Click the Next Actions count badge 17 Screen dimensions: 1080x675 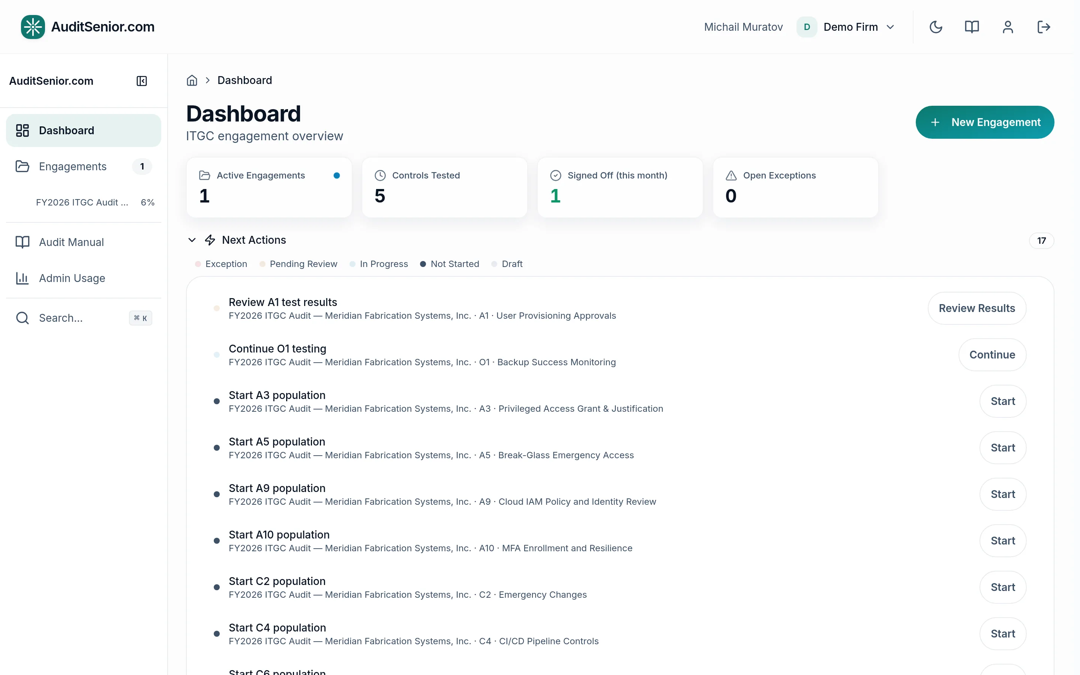(x=1042, y=241)
